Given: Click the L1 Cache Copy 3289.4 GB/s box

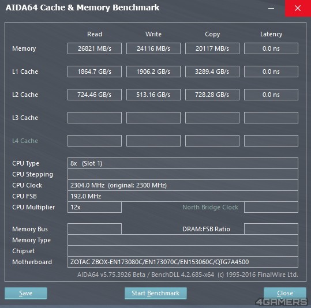Looking at the screenshot, I should click(212, 72).
